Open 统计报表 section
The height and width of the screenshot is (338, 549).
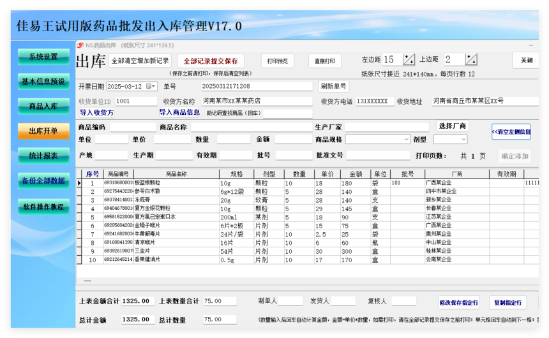pyautogui.click(x=43, y=156)
